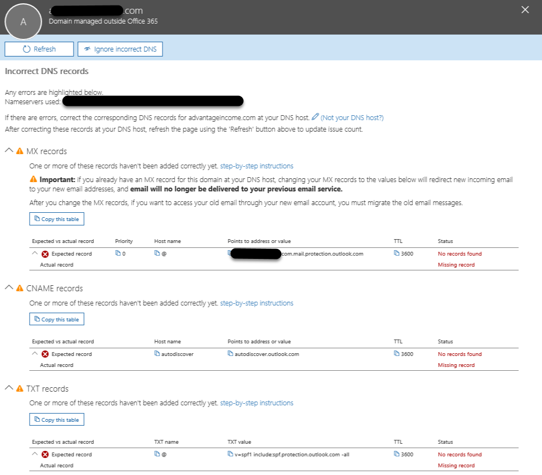The image size is (542, 475).
Task: Select v=spf1 include:spf.protection.outlook.com text
Action: 292,455
